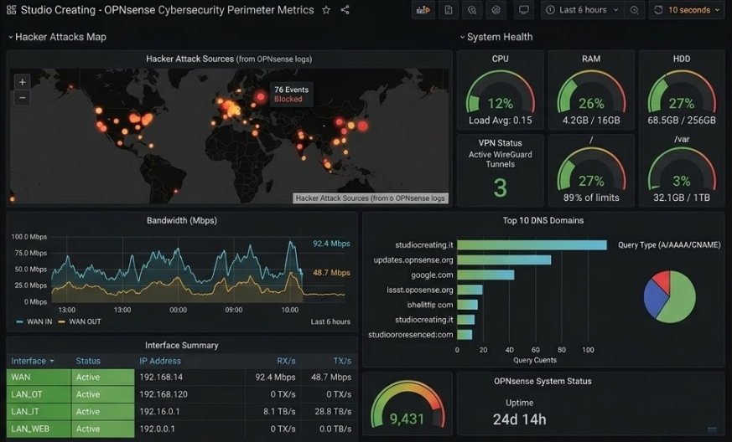Sort table by IP Address column
The width and height of the screenshot is (732, 442).
pyautogui.click(x=159, y=361)
